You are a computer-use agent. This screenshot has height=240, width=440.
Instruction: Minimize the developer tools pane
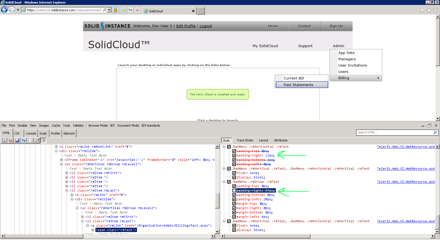point(423,126)
